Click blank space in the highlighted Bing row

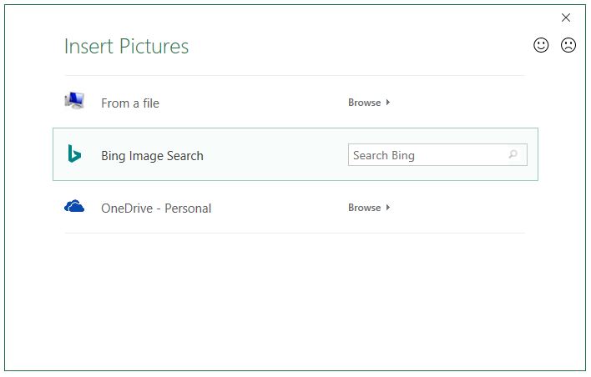pyautogui.click(x=275, y=155)
